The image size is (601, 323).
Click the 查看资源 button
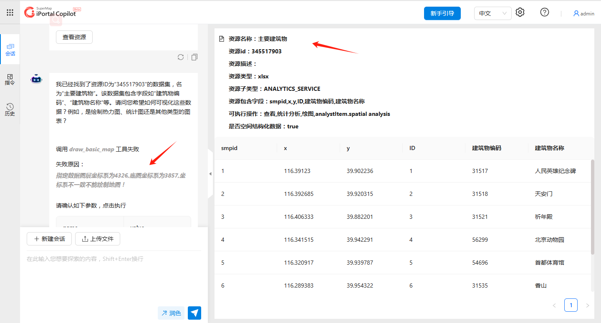[74, 37]
